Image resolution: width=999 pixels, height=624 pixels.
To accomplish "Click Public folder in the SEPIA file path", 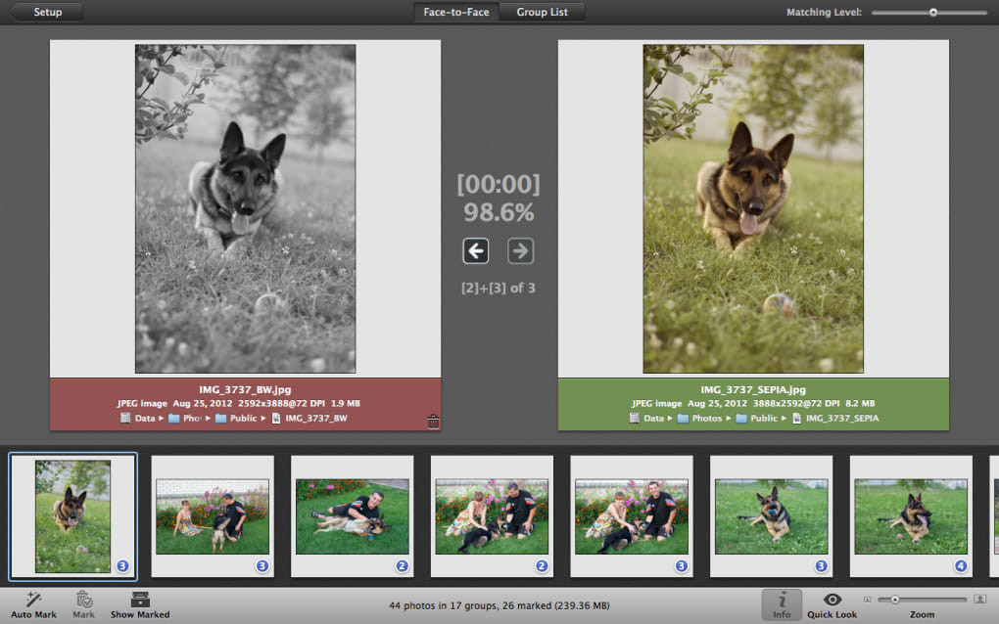I will coord(757,418).
